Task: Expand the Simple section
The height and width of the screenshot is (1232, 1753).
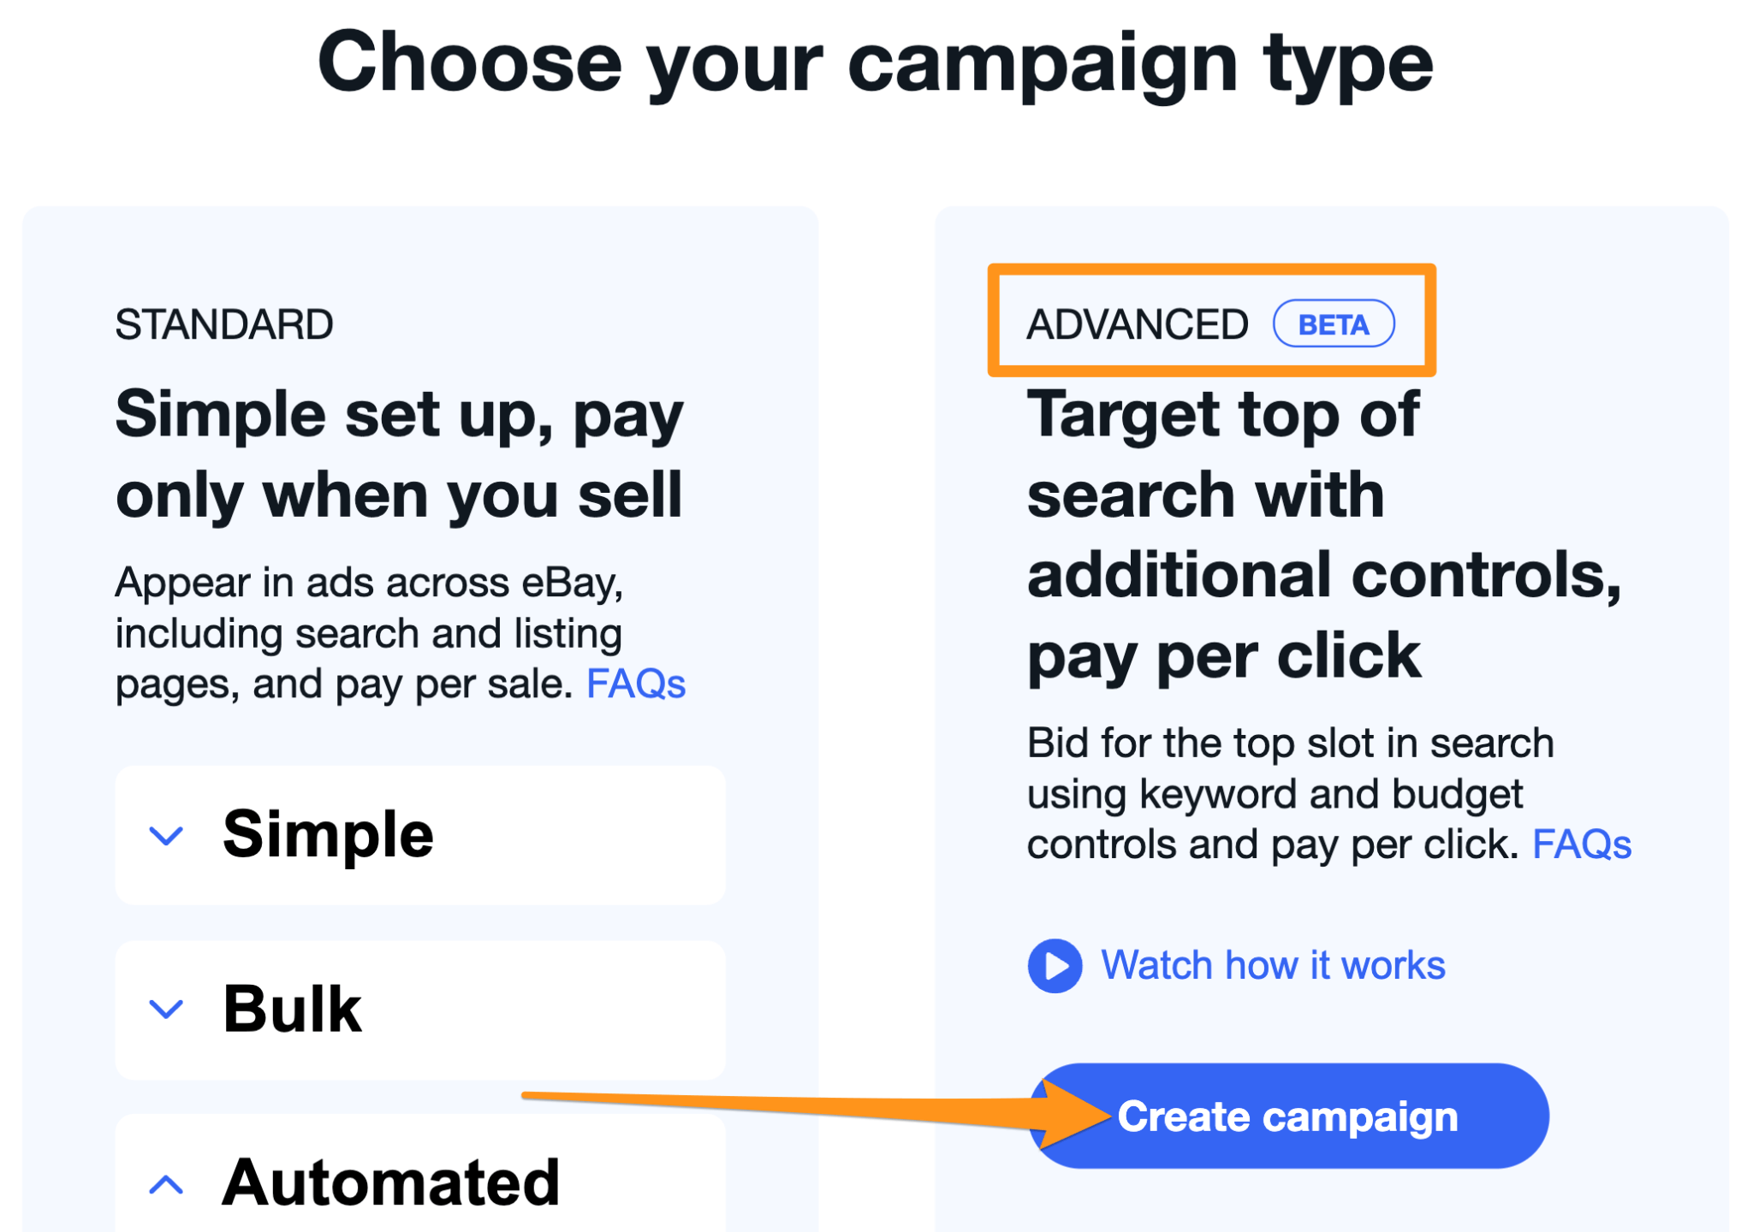Action: [164, 835]
